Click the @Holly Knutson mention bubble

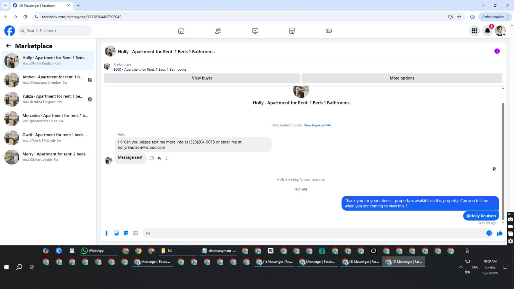(x=481, y=216)
